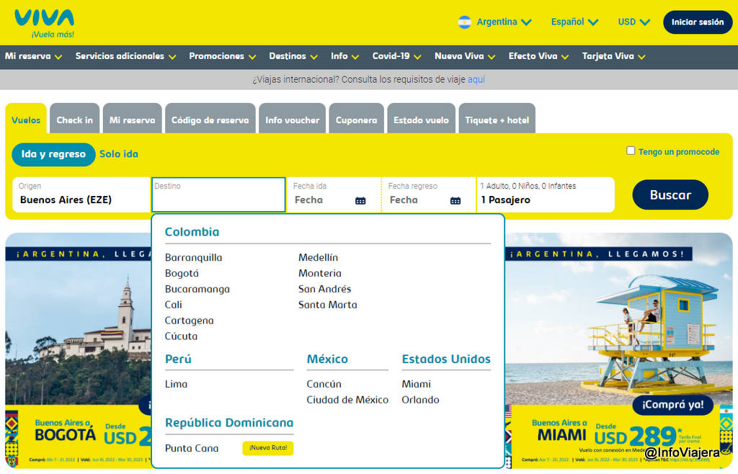
Task: Open the Buenos Aires to Bogotá promo banner
Action: [x=78, y=350]
